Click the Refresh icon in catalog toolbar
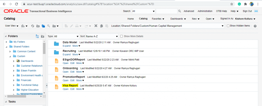 tap(33, 26)
